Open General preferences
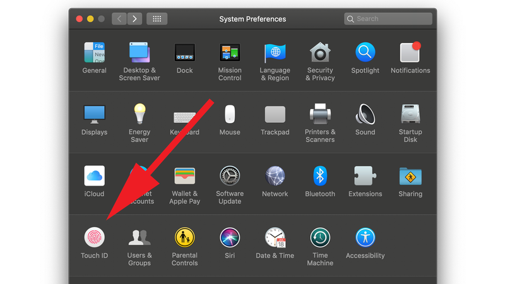 coord(94,52)
